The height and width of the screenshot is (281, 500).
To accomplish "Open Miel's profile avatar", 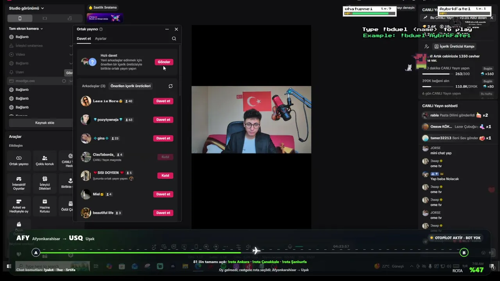I will point(86,194).
